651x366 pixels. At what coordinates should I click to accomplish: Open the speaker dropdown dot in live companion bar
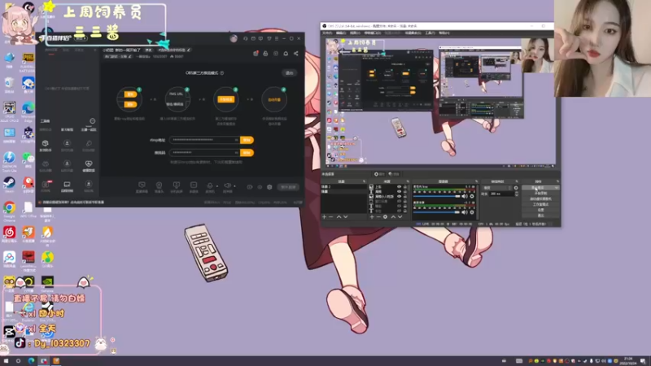[x=234, y=186]
